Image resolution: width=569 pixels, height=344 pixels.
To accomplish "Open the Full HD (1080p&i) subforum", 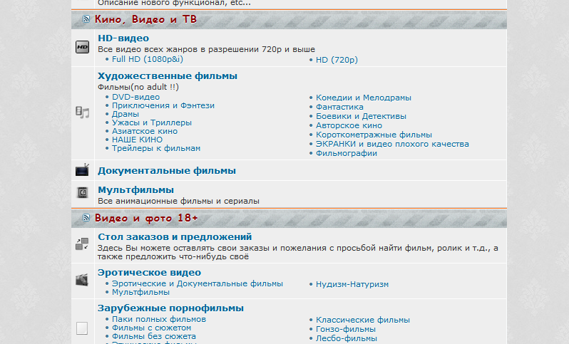I will pyautogui.click(x=147, y=59).
